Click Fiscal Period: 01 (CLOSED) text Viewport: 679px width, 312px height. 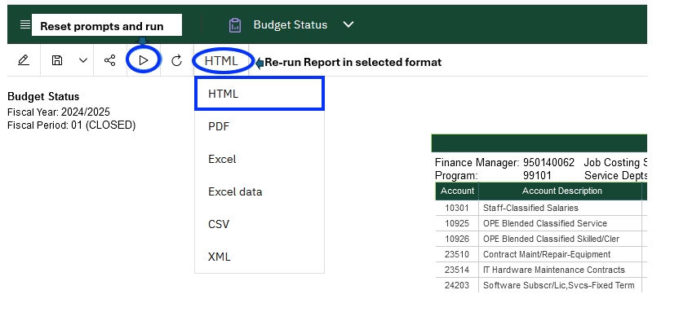(72, 125)
